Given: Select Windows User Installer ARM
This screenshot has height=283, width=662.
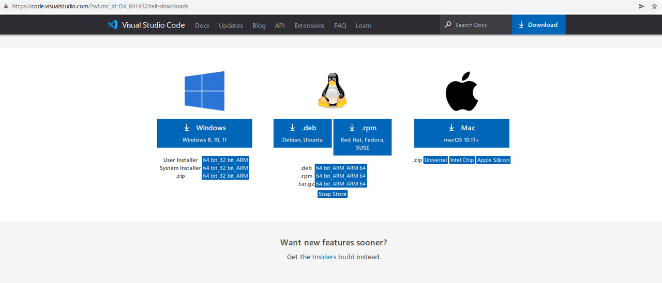Looking at the screenshot, I should pyautogui.click(x=242, y=160).
